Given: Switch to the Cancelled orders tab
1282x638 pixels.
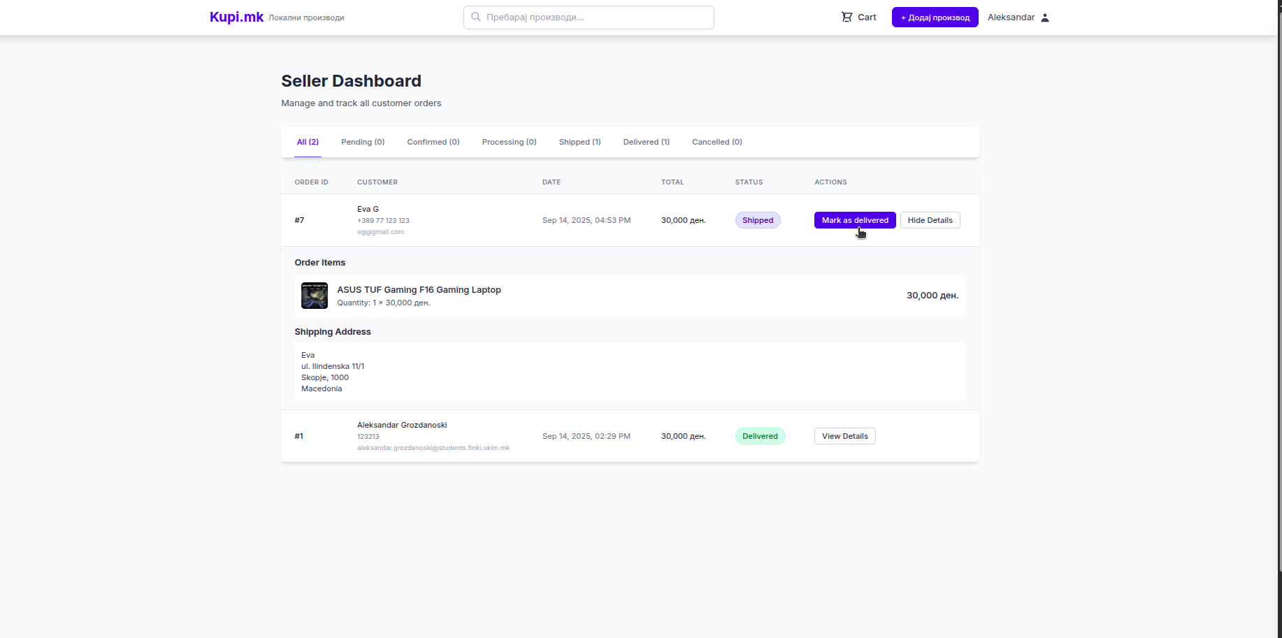Looking at the screenshot, I should (716, 142).
